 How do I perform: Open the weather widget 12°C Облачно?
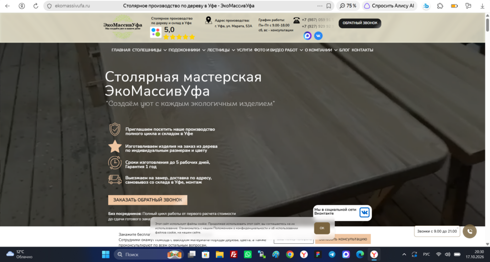(x=19, y=254)
